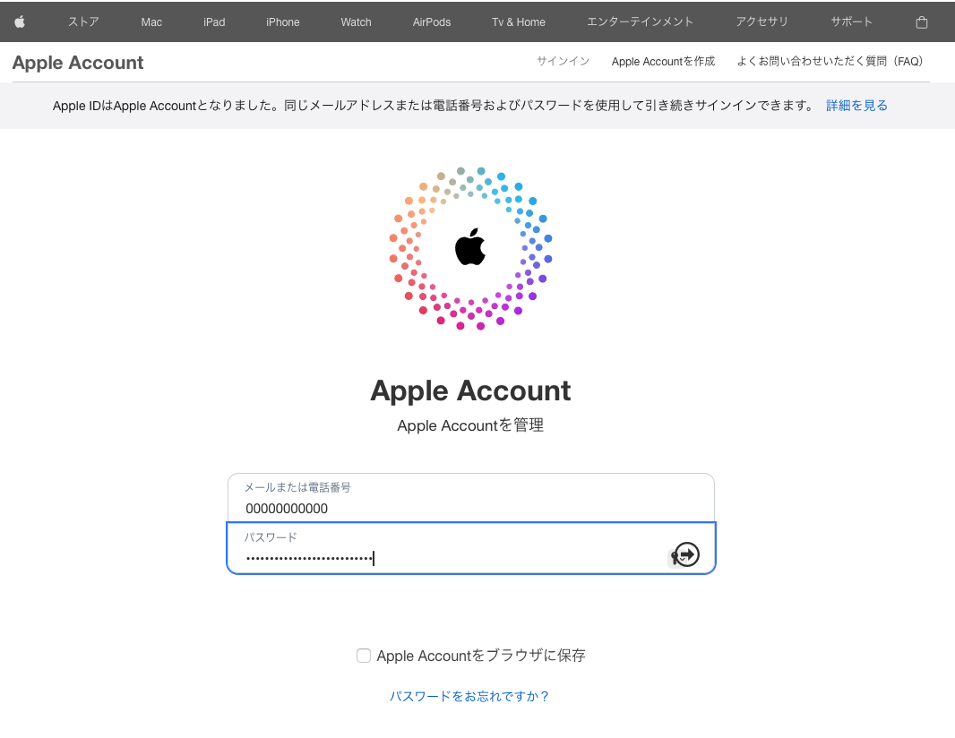The width and height of the screenshot is (955, 738).
Task: Go to アクセサリ in navigation
Action: [761, 21]
